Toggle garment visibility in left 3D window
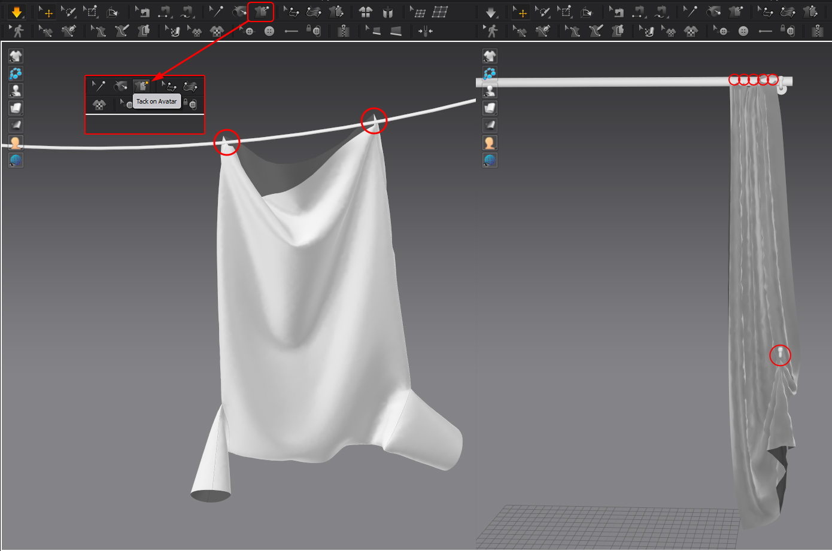 click(x=16, y=56)
